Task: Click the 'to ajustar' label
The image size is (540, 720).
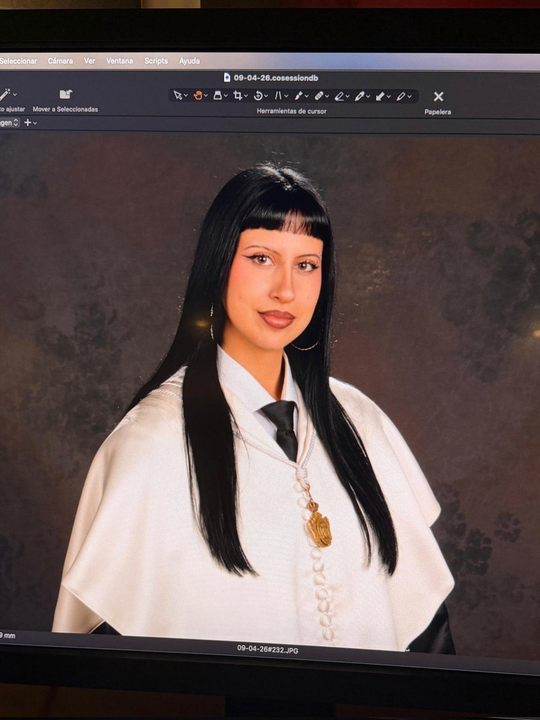Action: (13, 109)
